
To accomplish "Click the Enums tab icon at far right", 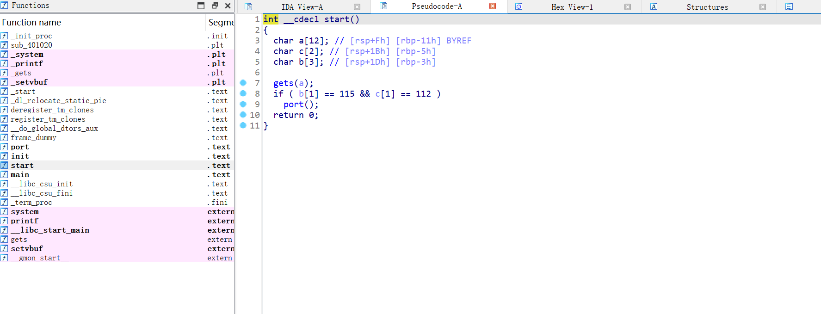I will pyautogui.click(x=789, y=6).
